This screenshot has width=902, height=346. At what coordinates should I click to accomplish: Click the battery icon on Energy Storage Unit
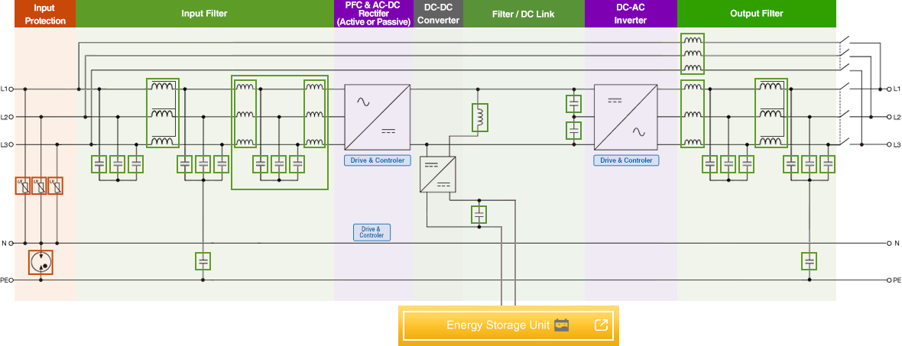pos(562,325)
